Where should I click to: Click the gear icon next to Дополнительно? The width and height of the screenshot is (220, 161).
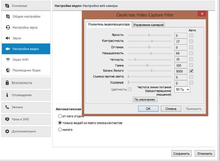7,131
